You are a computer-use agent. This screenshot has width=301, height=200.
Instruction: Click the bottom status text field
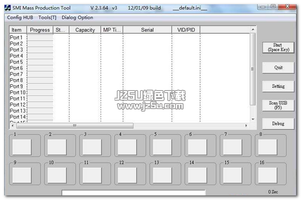[133, 193]
